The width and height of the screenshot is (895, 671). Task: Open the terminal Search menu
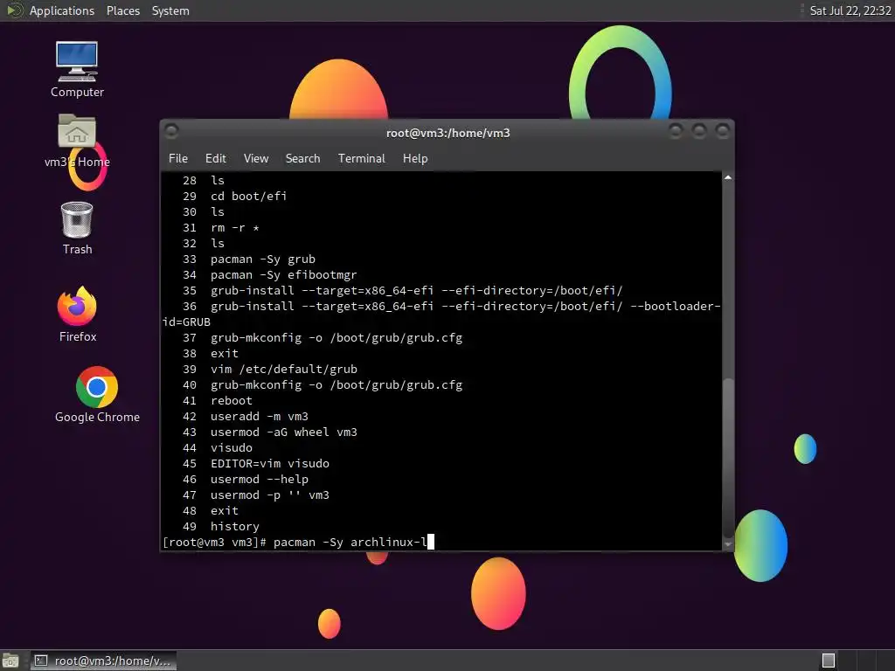[302, 159]
